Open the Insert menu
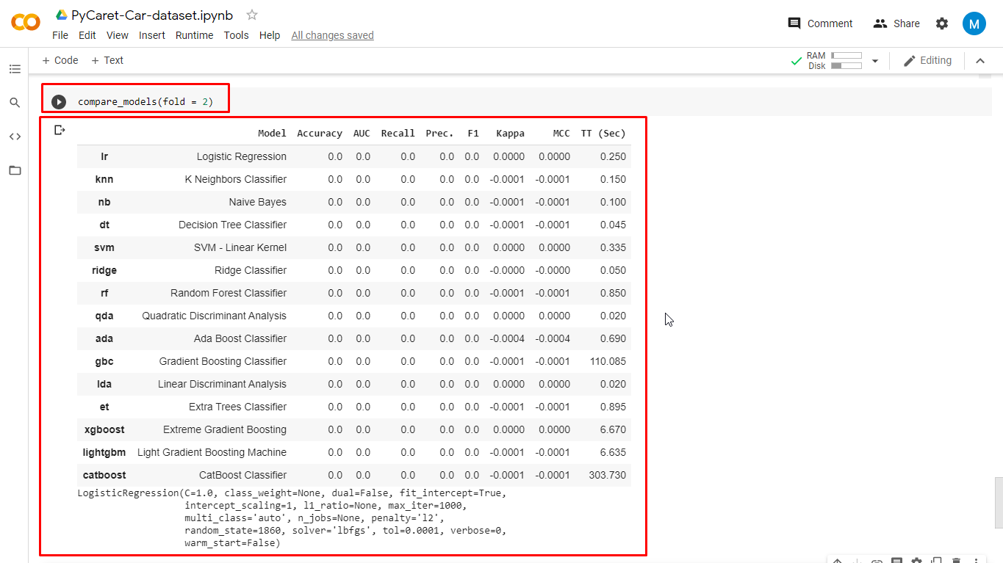Viewport: 1003px width, 563px height. (151, 34)
